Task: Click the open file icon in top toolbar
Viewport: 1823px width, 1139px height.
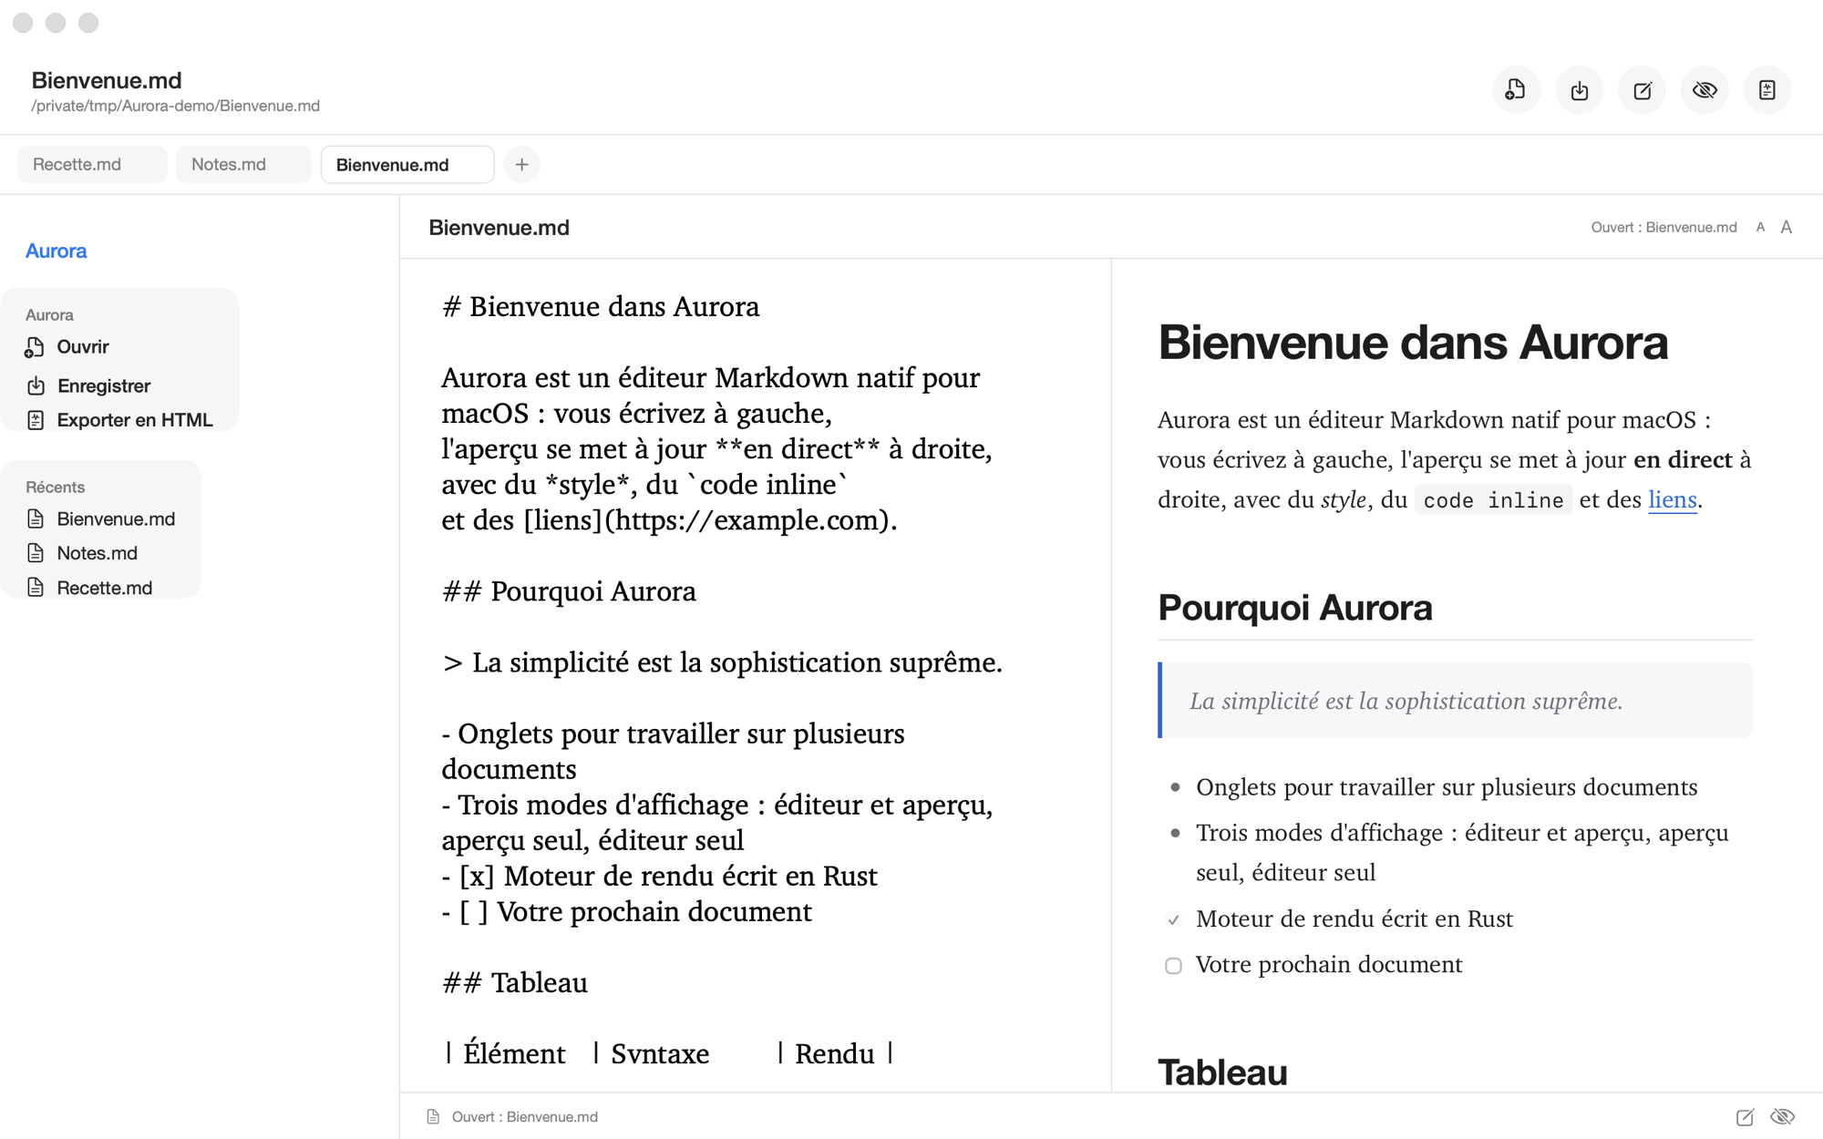Action: coord(1516,90)
